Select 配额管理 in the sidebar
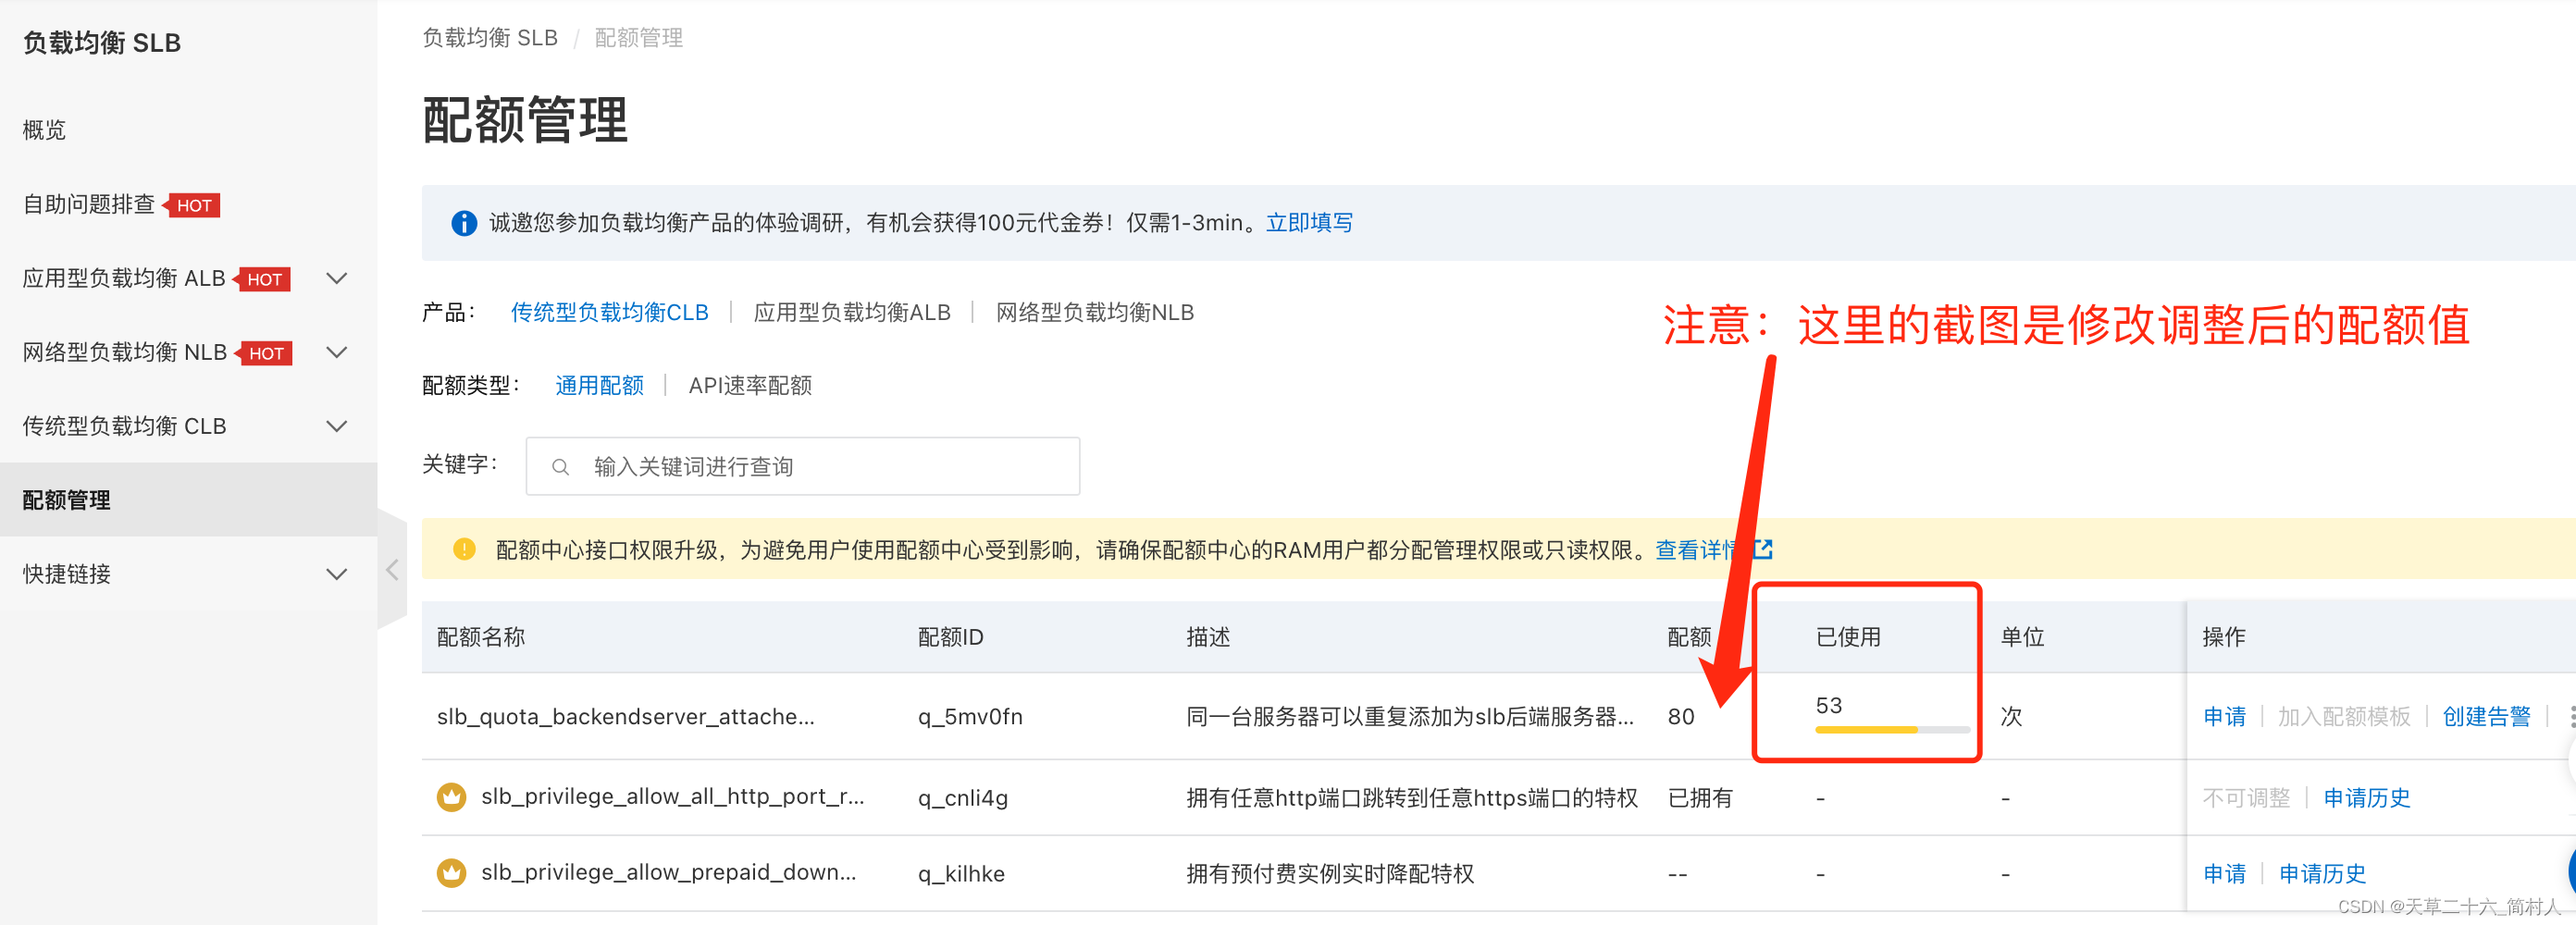Image resolution: width=2576 pixels, height=925 pixels. (188, 500)
